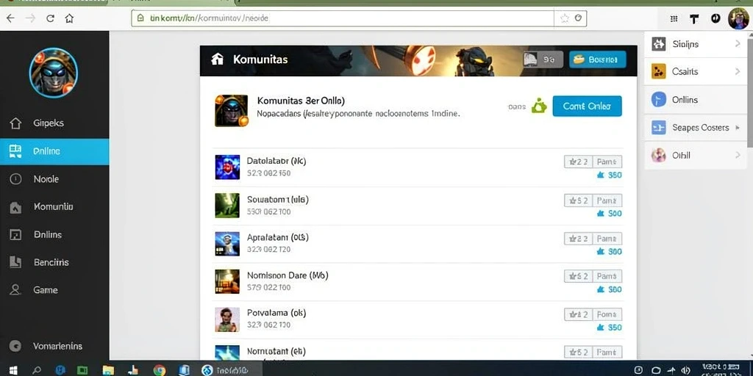Open the Komunitas community avatar thumbnail
753x376 pixels.
[x=231, y=111]
